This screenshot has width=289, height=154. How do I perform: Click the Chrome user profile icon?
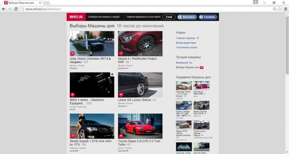255,2
